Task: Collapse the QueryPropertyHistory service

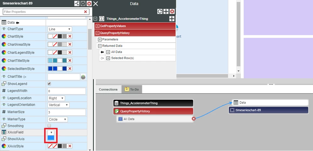Action: [98, 33]
